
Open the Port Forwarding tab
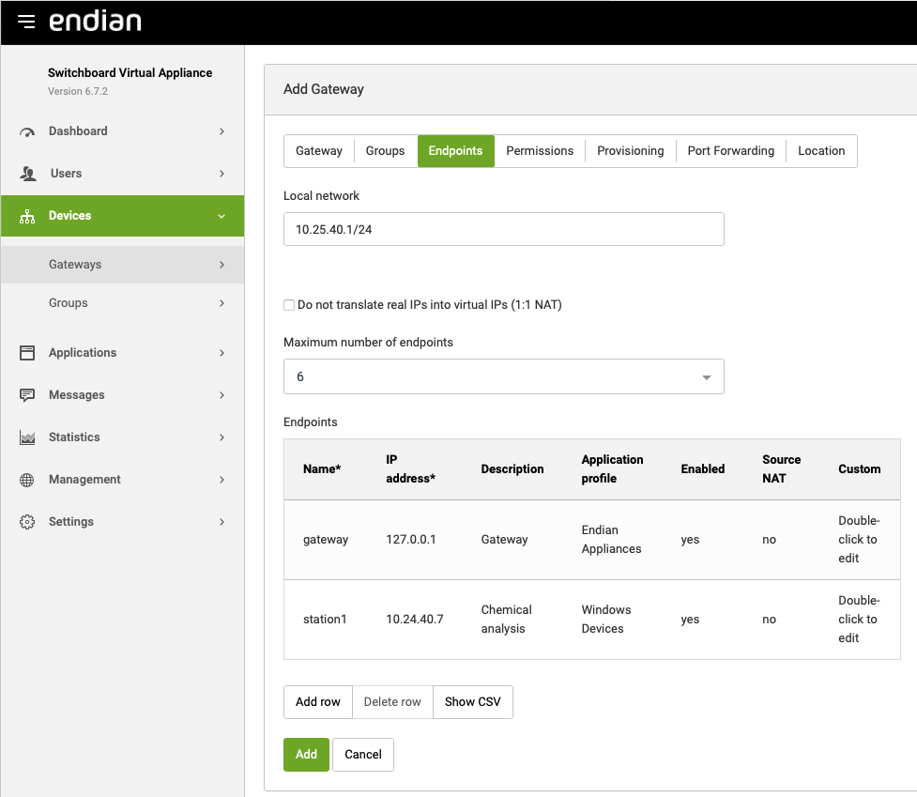tap(730, 151)
